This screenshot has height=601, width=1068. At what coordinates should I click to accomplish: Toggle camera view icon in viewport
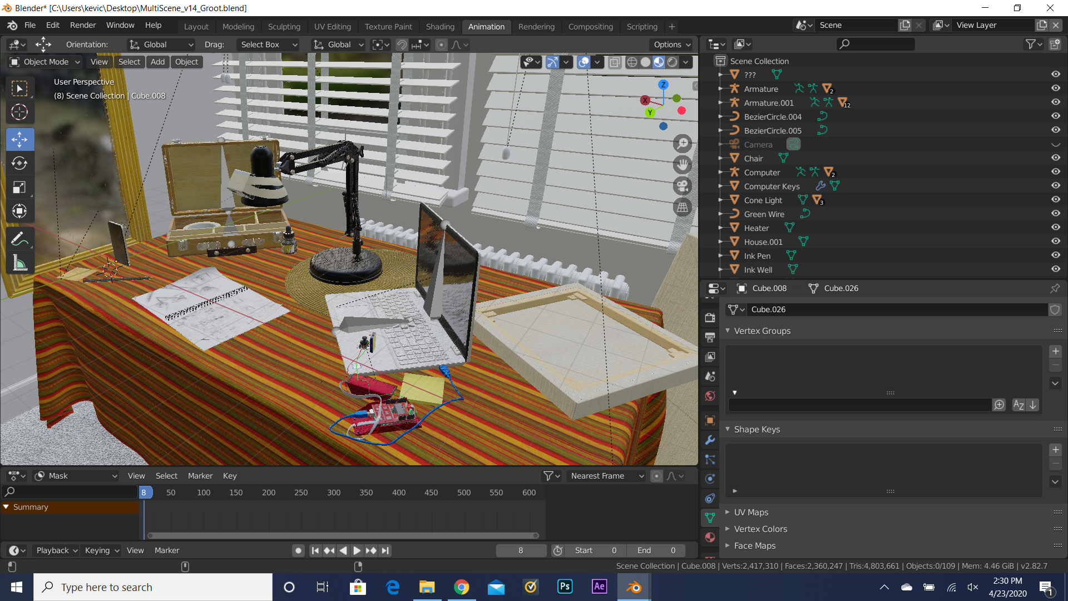pos(683,186)
